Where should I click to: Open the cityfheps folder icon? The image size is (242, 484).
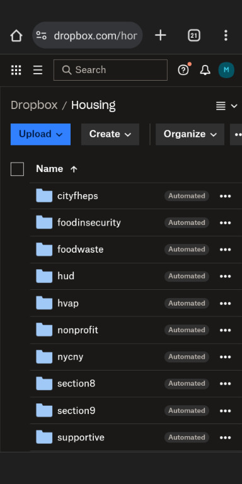tap(44, 196)
